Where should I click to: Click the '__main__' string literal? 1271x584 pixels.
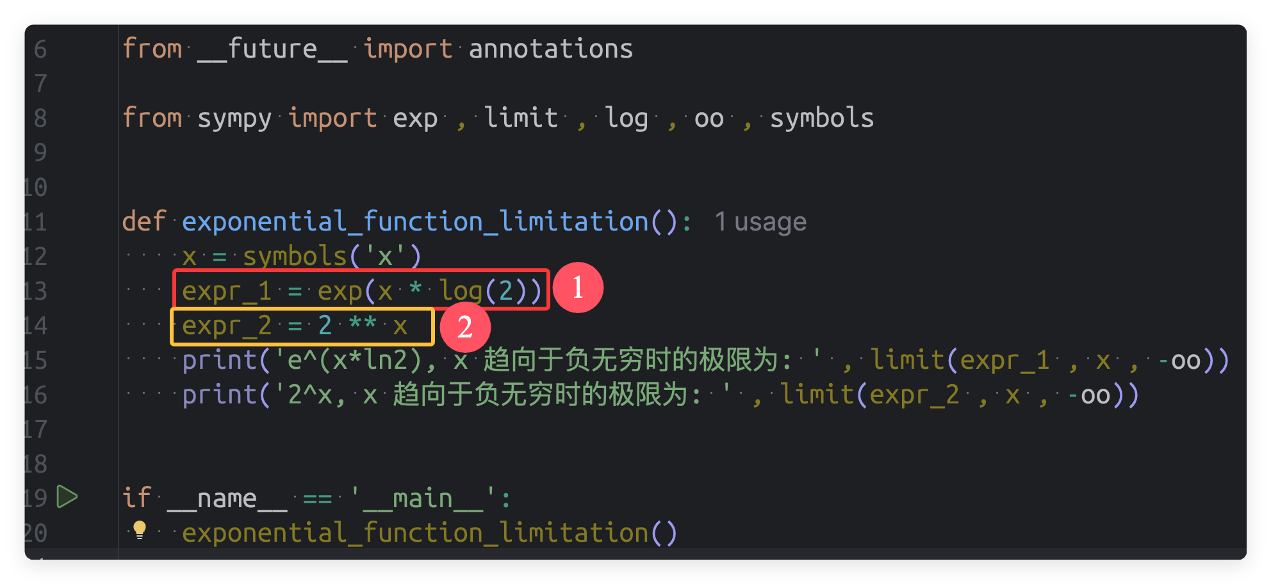423,498
